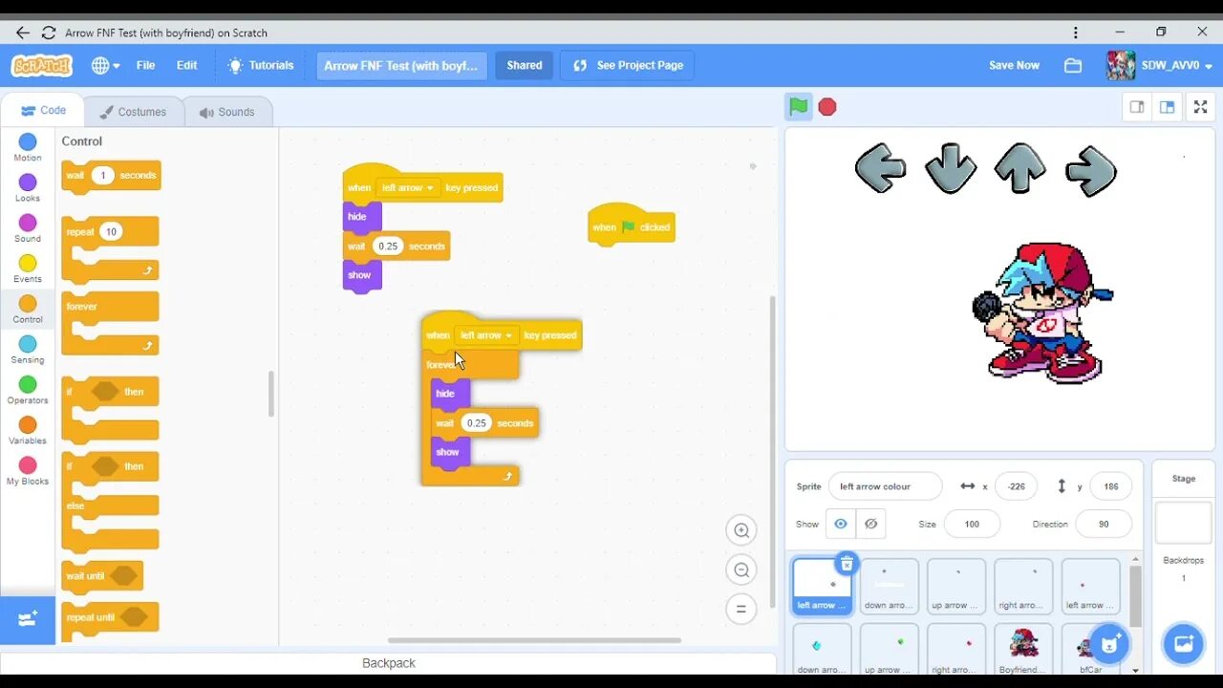Open the language globe menu

pos(105,66)
